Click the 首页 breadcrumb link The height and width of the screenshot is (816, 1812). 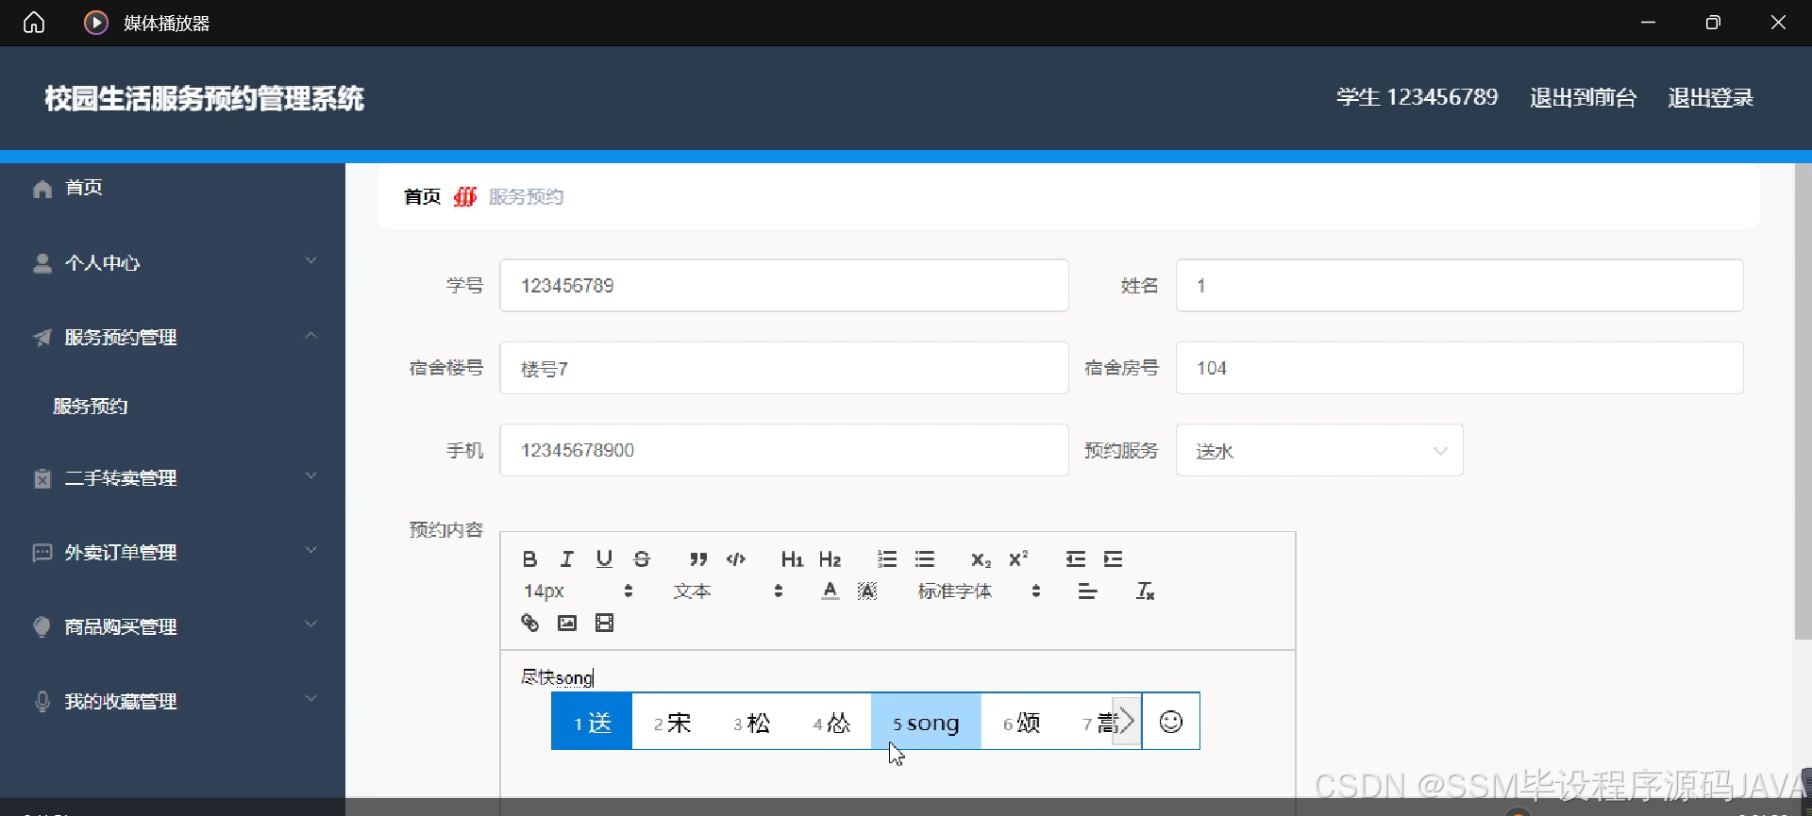click(x=422, y=196)
